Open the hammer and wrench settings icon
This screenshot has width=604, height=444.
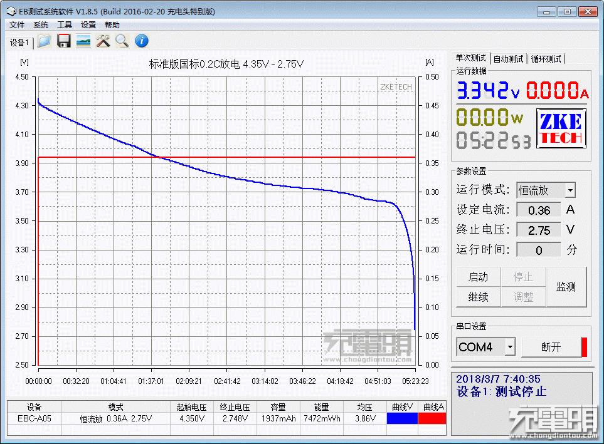tap(103, 41)
